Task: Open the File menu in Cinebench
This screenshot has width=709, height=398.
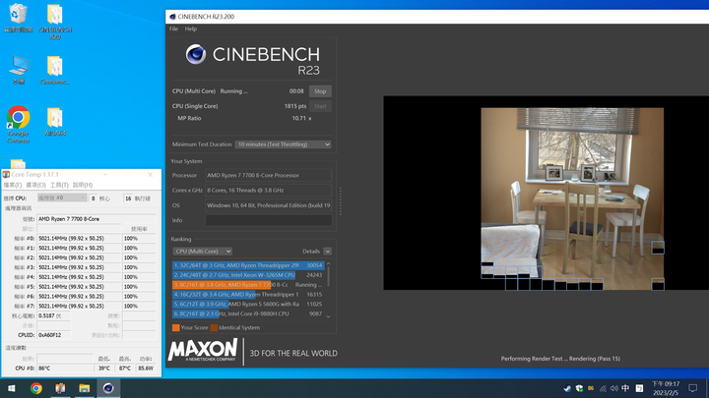Action: 173,28
